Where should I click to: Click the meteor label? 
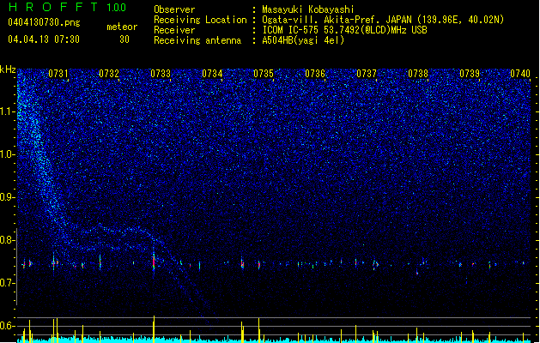(x=122, y=27)
